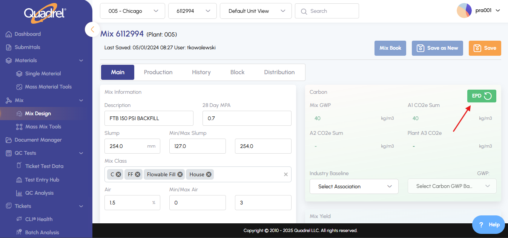The width and height of the screenshot is (508, 238).
Task: Open the 005 - Chicago plant dropdown
Action: point(132,11)
